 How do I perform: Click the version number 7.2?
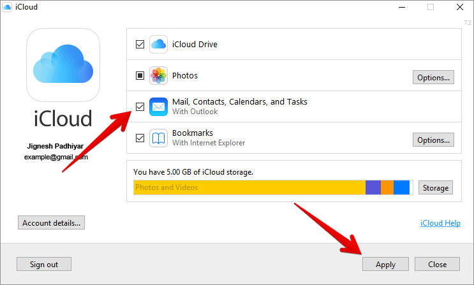[x=468, y=23]
